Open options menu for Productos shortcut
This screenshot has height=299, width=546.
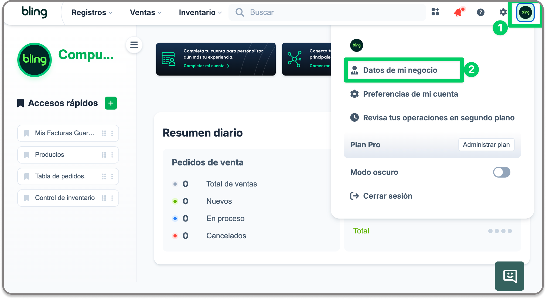(x=112, y=155)
